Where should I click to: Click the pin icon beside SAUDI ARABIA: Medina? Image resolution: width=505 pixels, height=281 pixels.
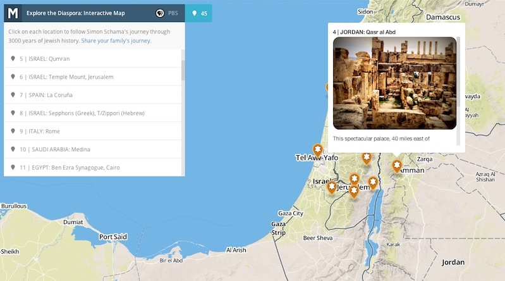tap(13, 149)
